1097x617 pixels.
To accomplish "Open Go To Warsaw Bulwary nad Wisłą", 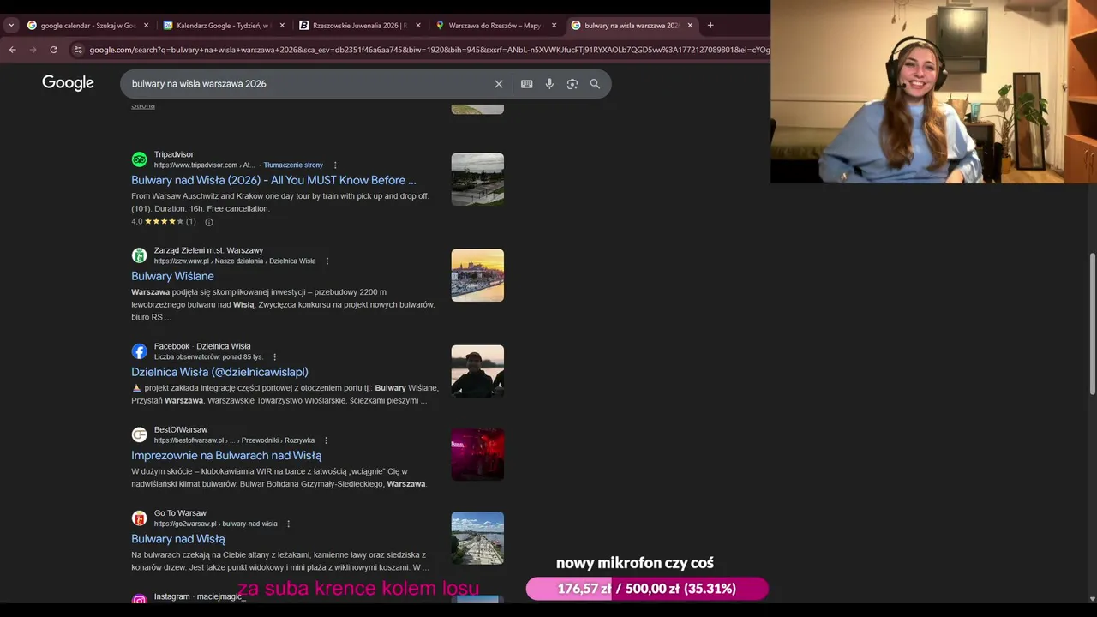I will click(178, 539).
